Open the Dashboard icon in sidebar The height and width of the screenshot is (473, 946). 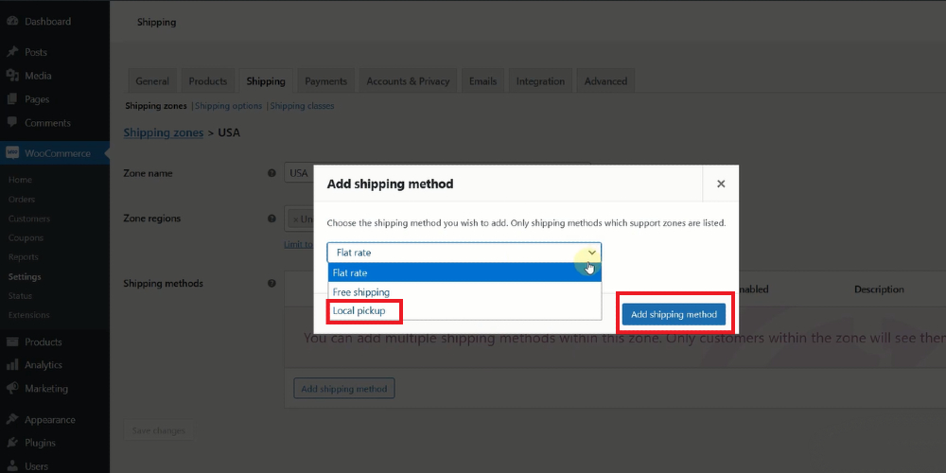click(12, 21)
